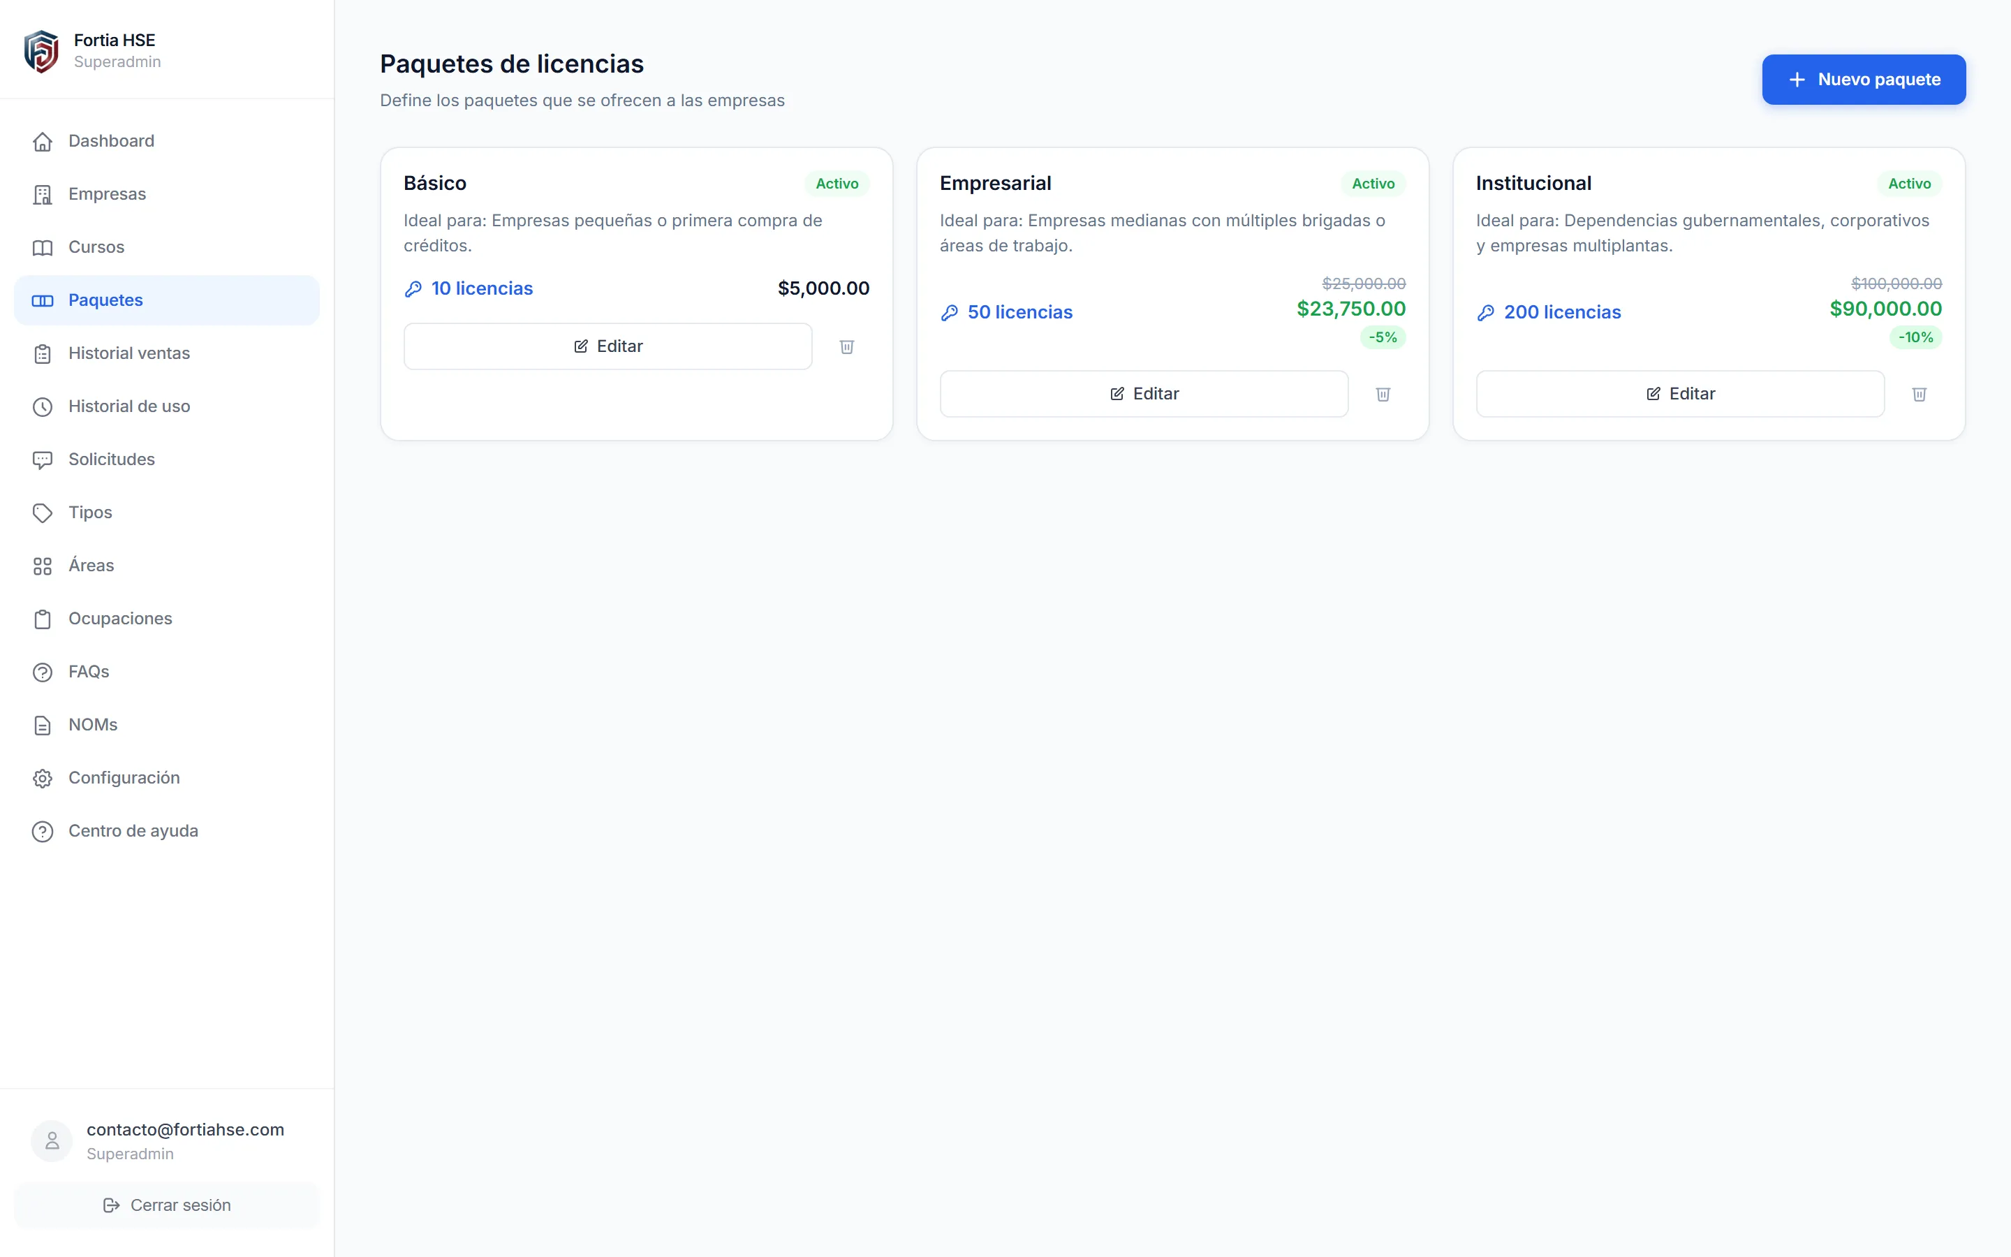Click the $90,000.00 discounted price
The image size is (2011, 1257).
click(1885, 309)
